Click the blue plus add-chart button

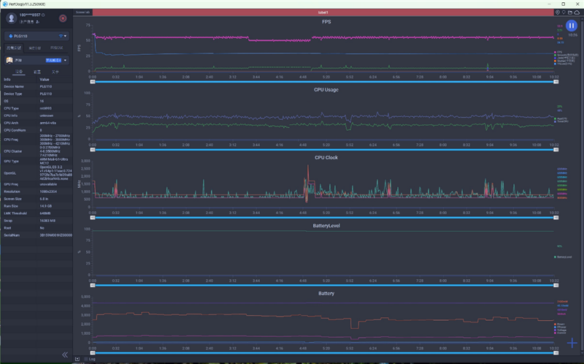tap(572, 343)
